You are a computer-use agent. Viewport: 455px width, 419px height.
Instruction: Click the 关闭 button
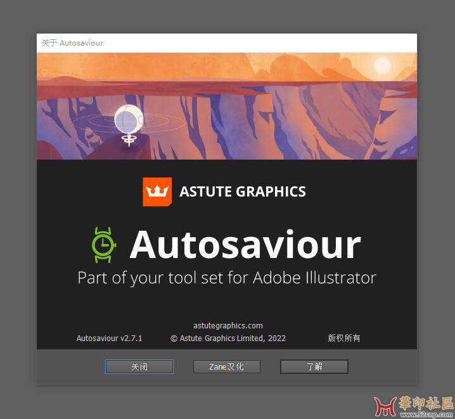[x=139, y=366]
